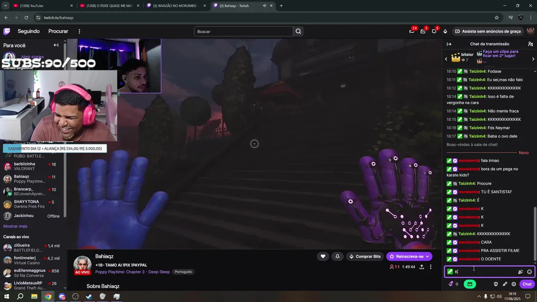Image resolution: width=537 pixels, height=302 pixels.
Task: Click Bahiaqz streamer avatar with AO VIVO badge
Action: click(x=82, y=265)
